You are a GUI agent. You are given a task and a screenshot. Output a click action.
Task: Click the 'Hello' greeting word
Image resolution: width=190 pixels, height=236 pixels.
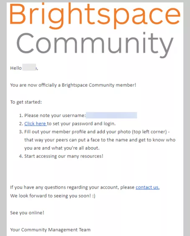point(16,68)
